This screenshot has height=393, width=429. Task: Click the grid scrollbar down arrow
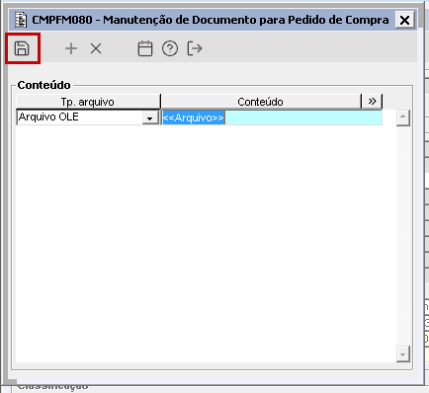tap(403, 354)
